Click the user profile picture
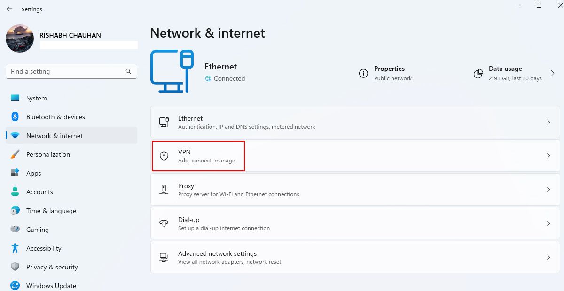This screenshot has width=564, height=291. pyautogui.click(x=20, y=38)
